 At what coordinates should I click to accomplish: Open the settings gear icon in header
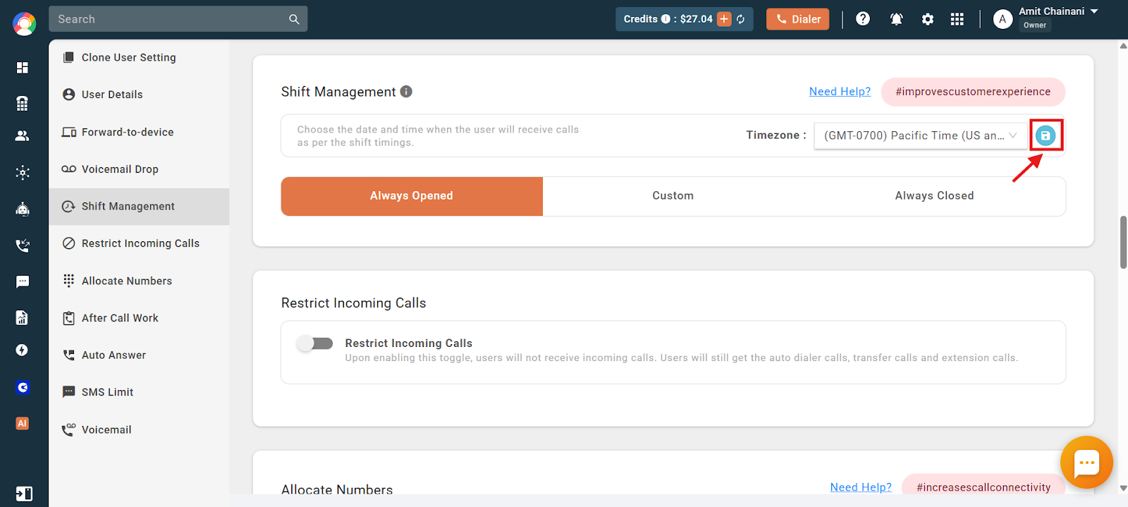pos(928,19)
